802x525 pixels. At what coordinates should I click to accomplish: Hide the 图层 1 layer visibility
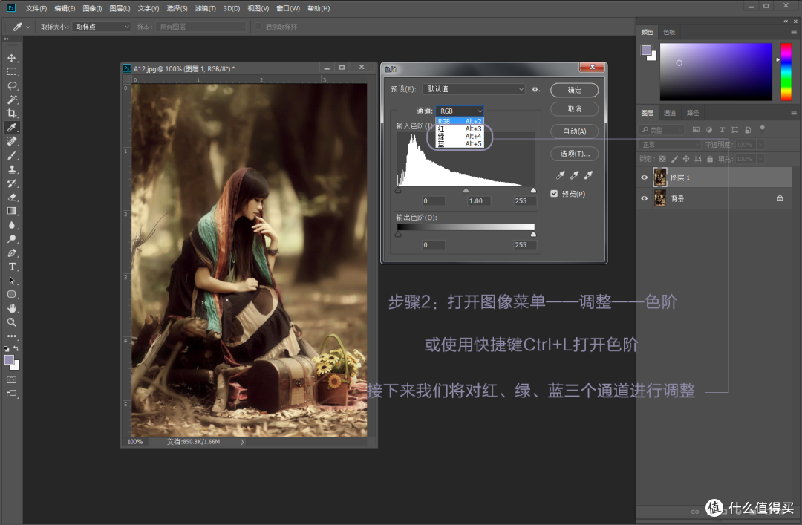pos(644,177)
